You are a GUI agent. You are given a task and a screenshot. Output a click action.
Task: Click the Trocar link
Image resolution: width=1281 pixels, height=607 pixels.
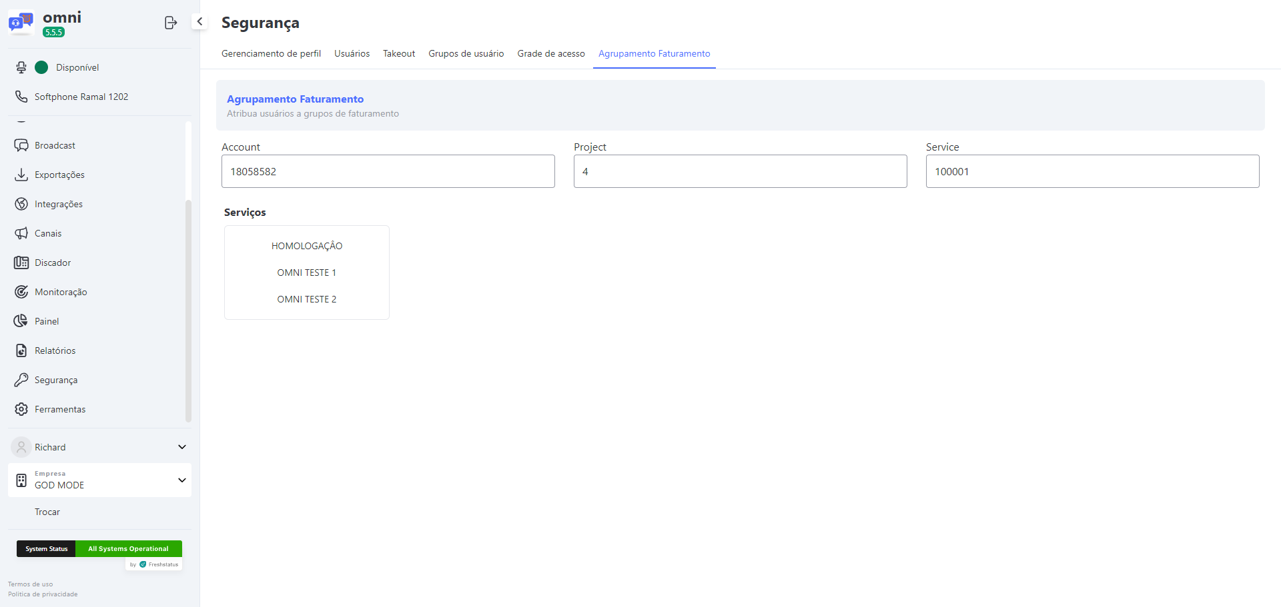(47, 512)
